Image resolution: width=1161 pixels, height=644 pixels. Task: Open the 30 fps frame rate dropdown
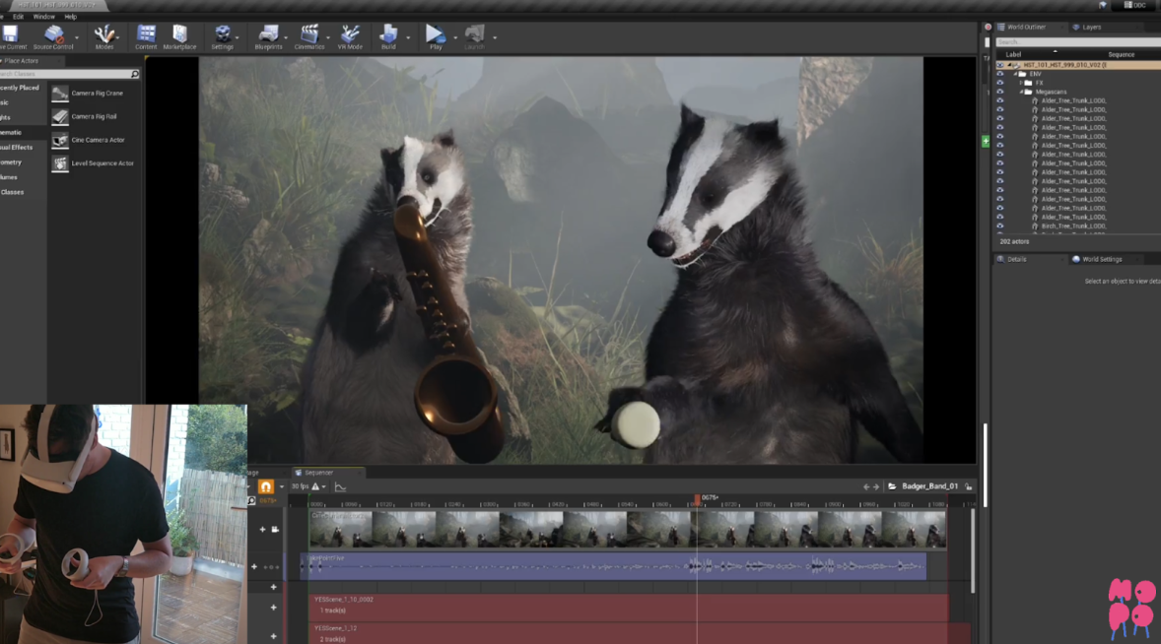pos(303,486)
